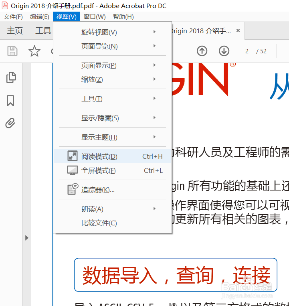Close the Origin 2018 document tab

click(x=238, y=30)
